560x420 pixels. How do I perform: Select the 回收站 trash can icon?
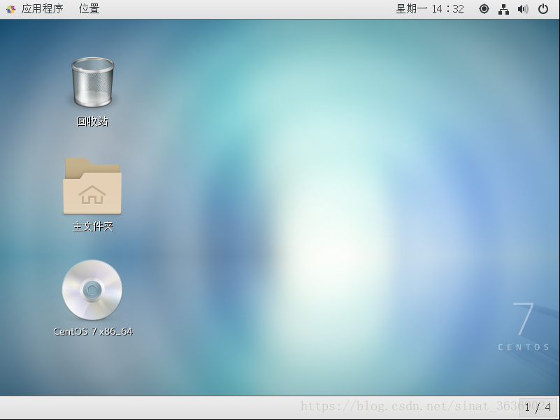92,82
